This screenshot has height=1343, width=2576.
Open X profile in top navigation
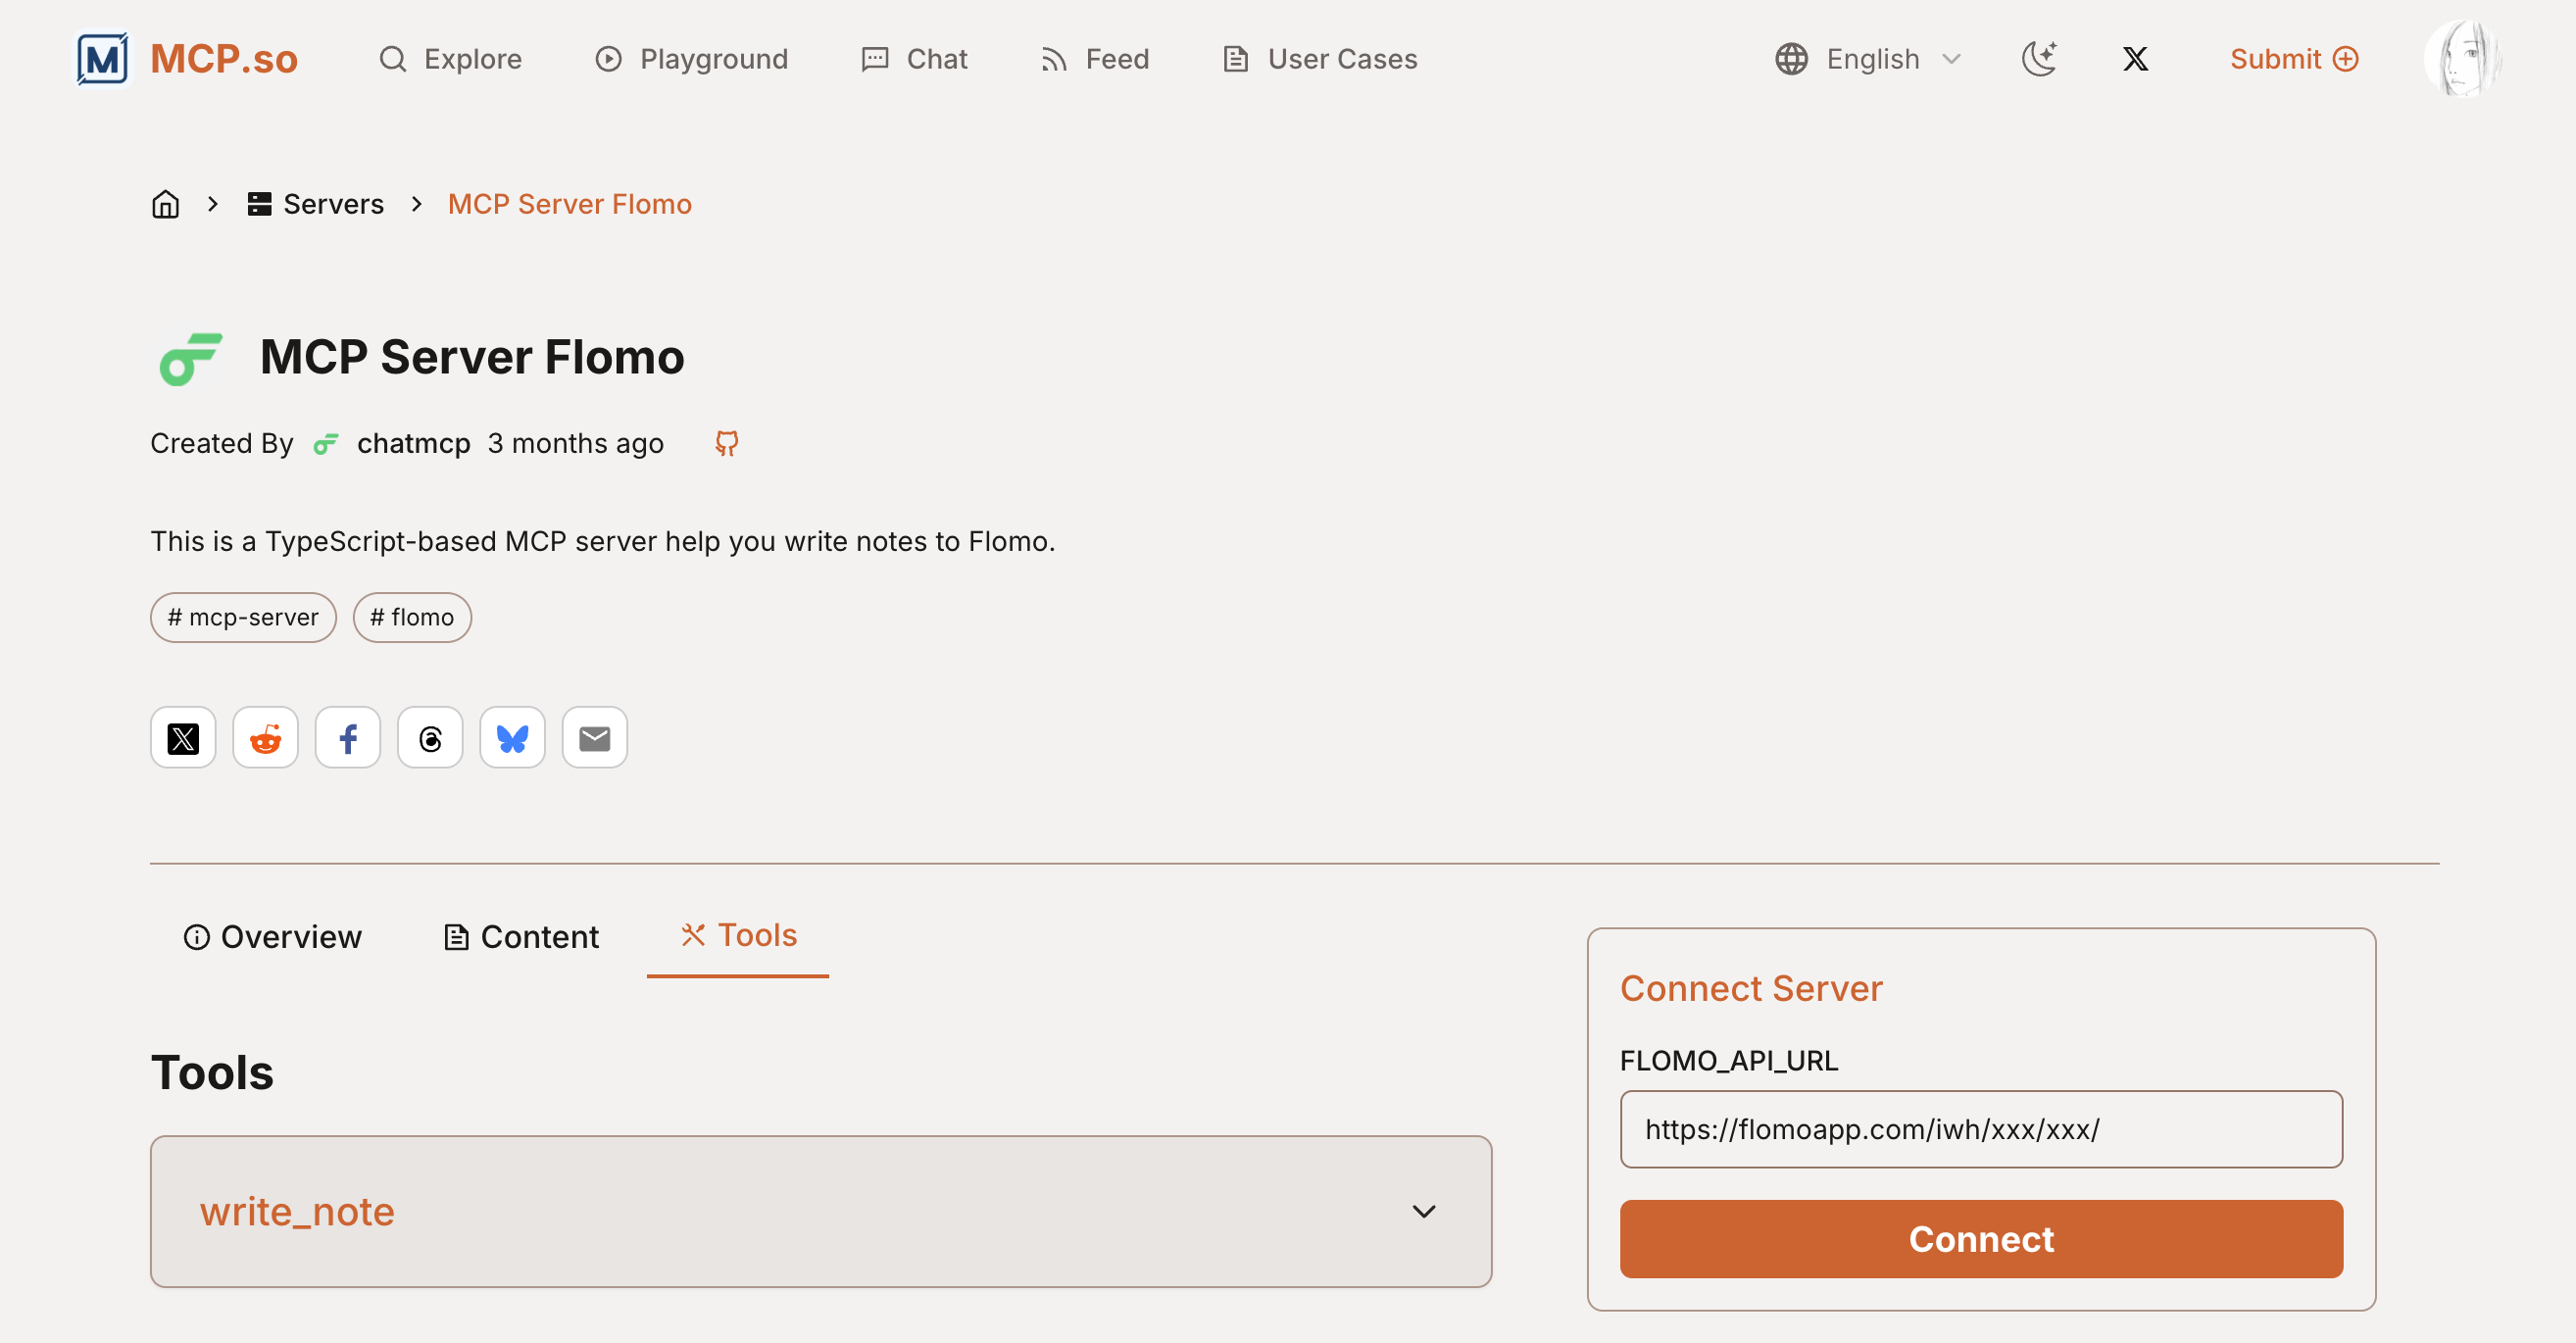(x=2135, y=59)
